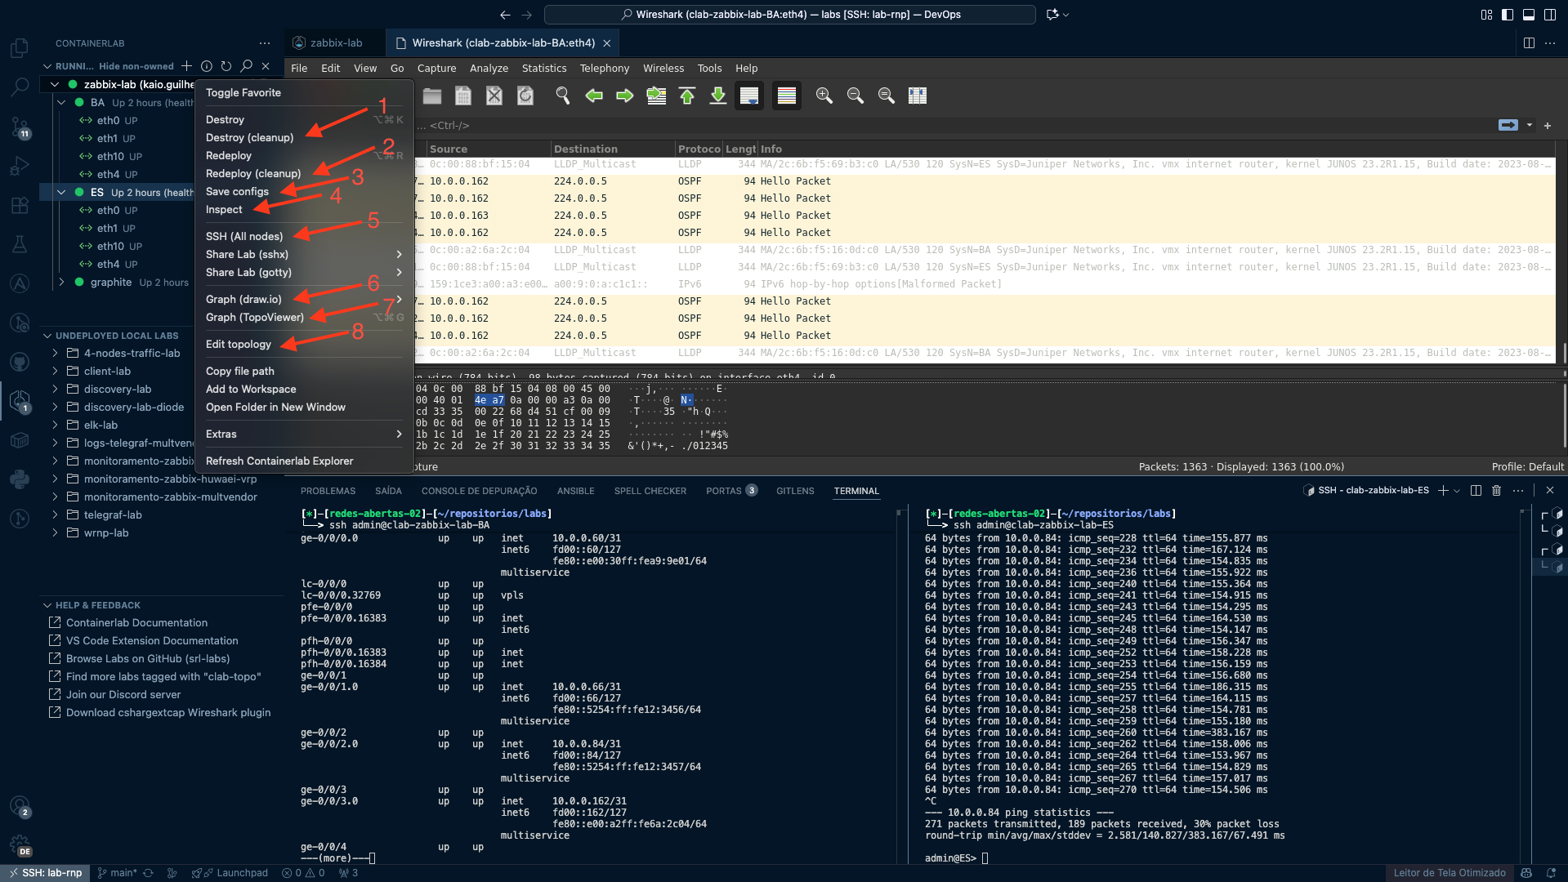Click the find packet magnifier icon

562,96
